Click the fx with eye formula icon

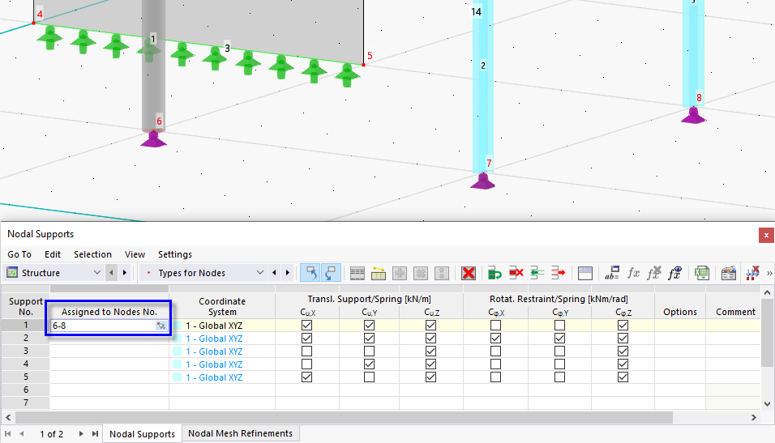[x=674, y=273]
